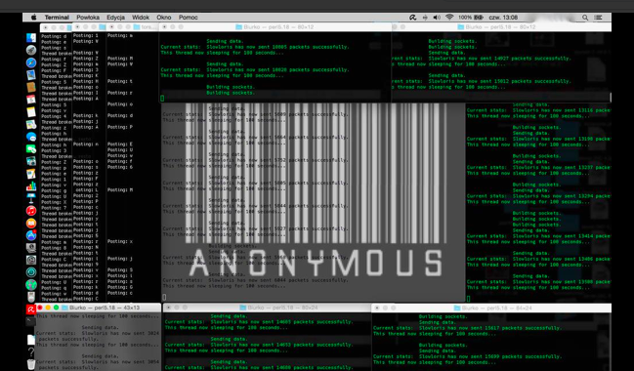Minimize the 43x13 Terminal window

point(48,308)
